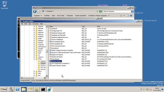This screenshot has height=92, width=164.
Task: Click the Search Computer input field
Action: (x=117, y=11)
